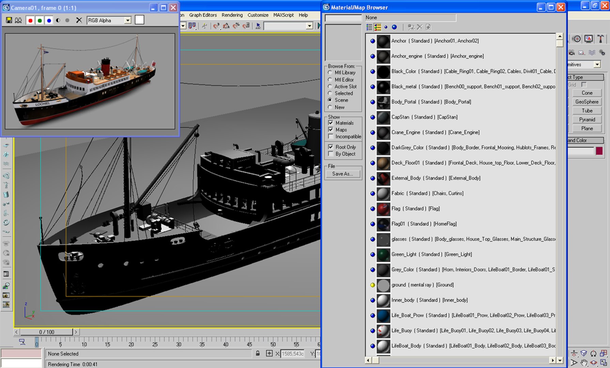Open the Graph Editors menu
This screenshot has width=610, height=368.
203,15
